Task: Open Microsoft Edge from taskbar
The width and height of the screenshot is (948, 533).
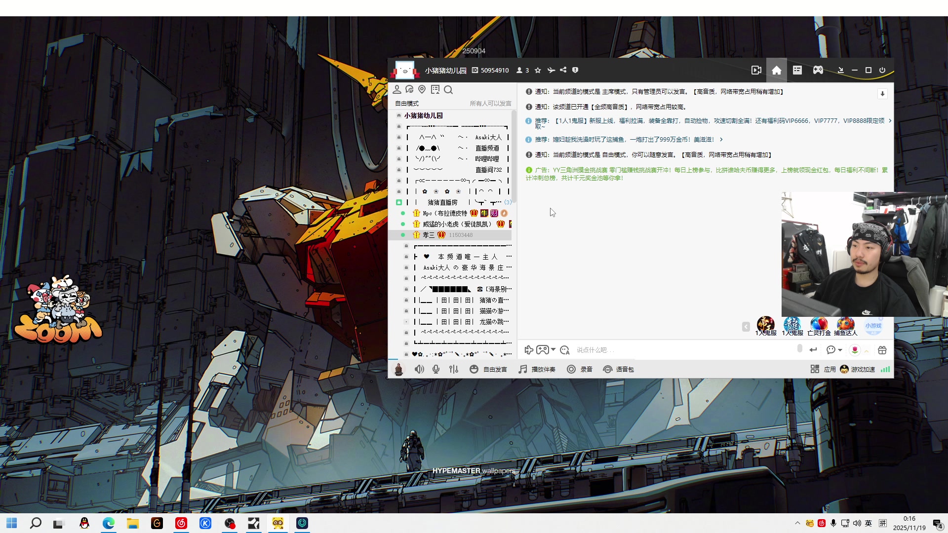Action: (x=109, y=523)
